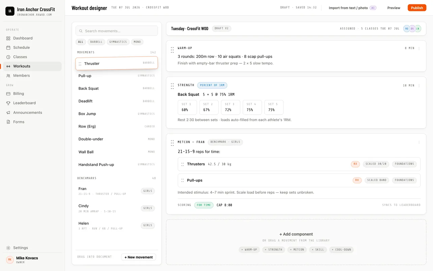The height and width of the screenshot is (271, 433).
Task: Open the Metcon options menu
Action: (x=419, y=142)
